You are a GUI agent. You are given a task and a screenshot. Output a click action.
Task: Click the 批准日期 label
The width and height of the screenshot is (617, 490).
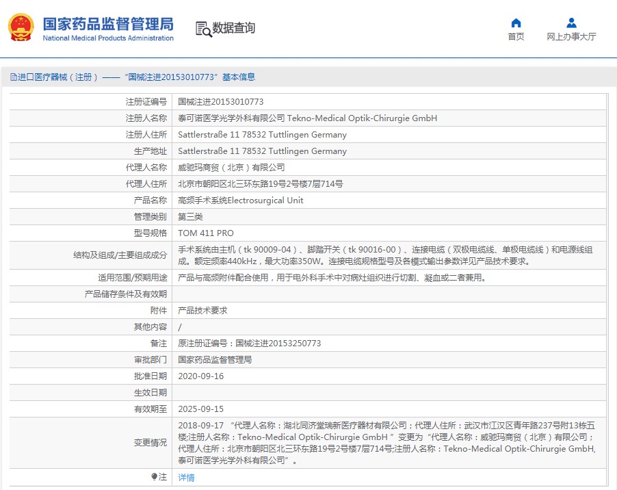[150, 376]
